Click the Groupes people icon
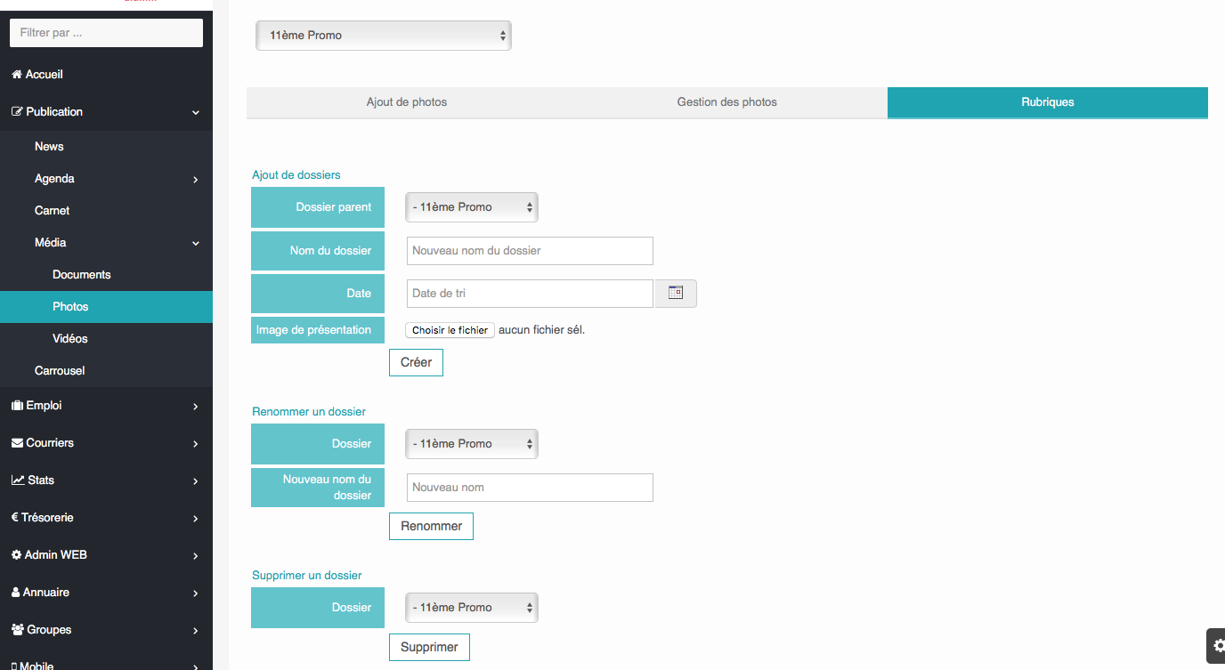The width and height of the screenshot is (1225, 670). (17, 630)
